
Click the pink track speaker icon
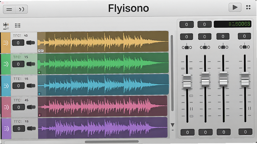tap(6, 107)
